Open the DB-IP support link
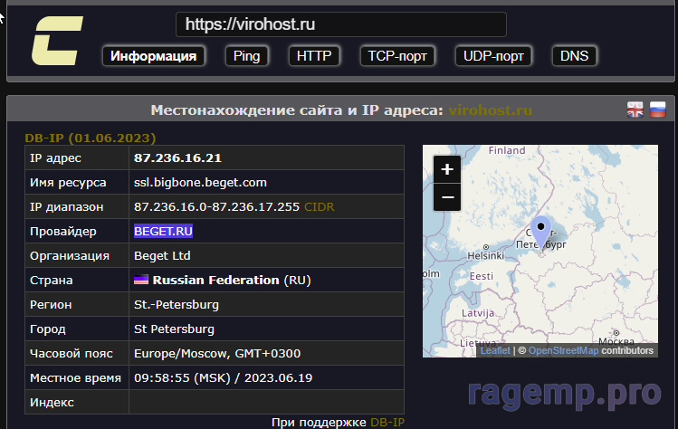 [x=388, y=422]
